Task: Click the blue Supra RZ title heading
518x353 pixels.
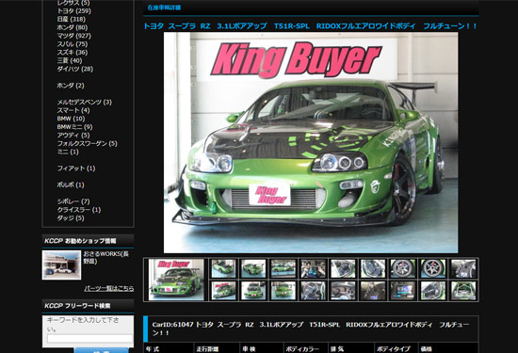Action: 310,26
